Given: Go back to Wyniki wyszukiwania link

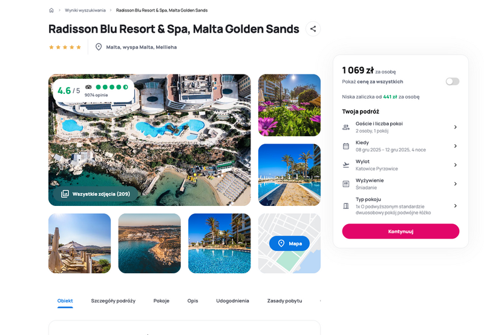Looking at the screenshot, I should [85, 10].
